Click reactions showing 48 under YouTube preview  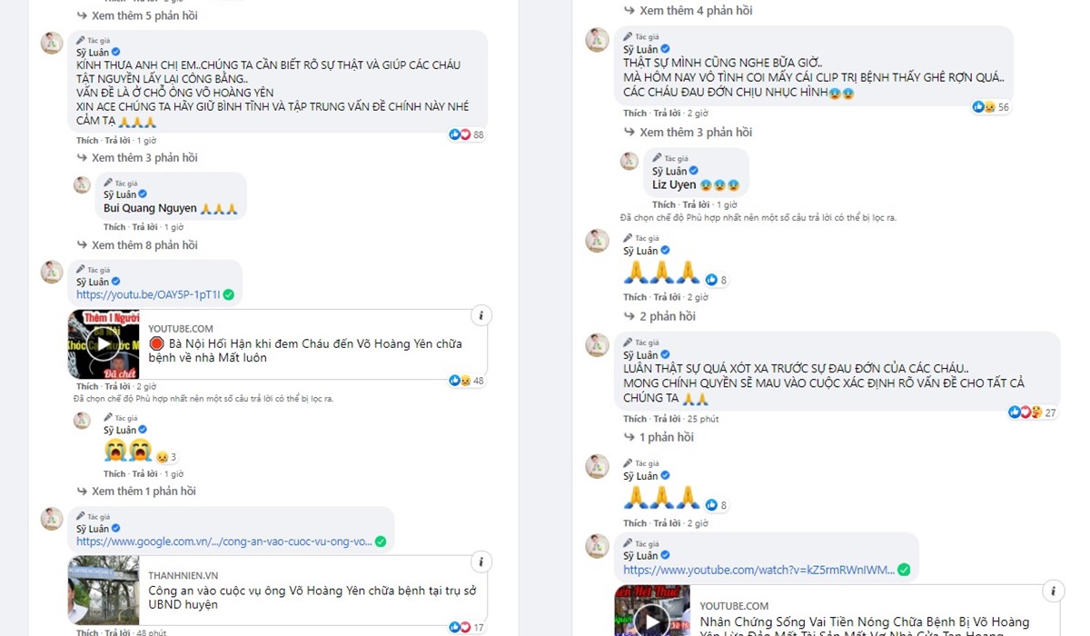click(x=466, y=381)
